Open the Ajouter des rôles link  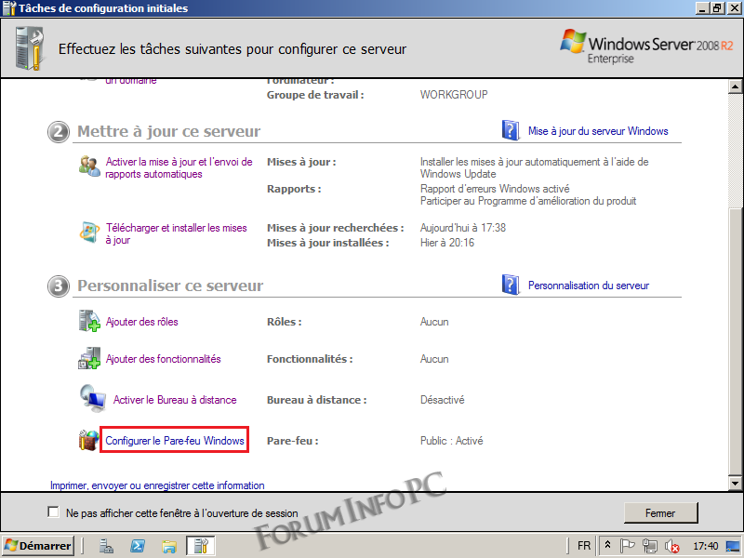(142, 322)
